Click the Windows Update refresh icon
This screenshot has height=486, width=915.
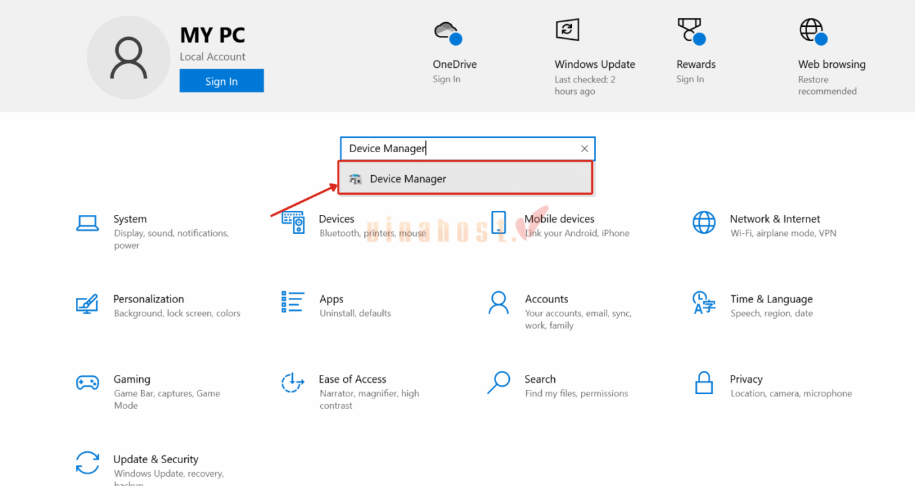click(567, 29)
